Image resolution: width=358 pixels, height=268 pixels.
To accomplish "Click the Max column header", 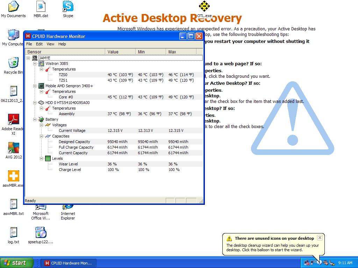I will [x=181, y=52].
